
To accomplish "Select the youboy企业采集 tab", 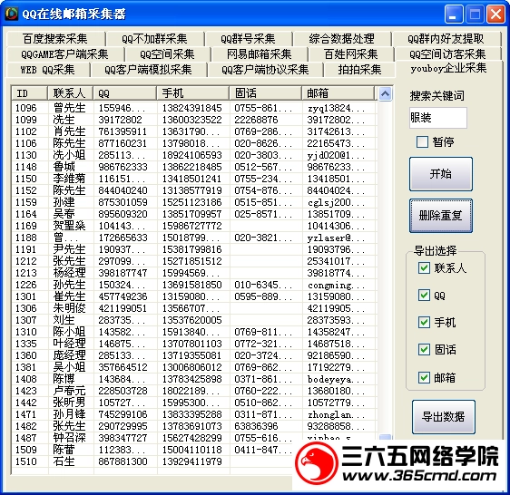I will click(x=449, y=69).
